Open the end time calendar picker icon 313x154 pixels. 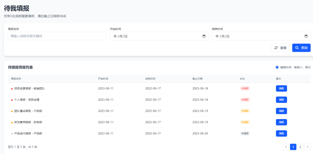click(306, 36)
